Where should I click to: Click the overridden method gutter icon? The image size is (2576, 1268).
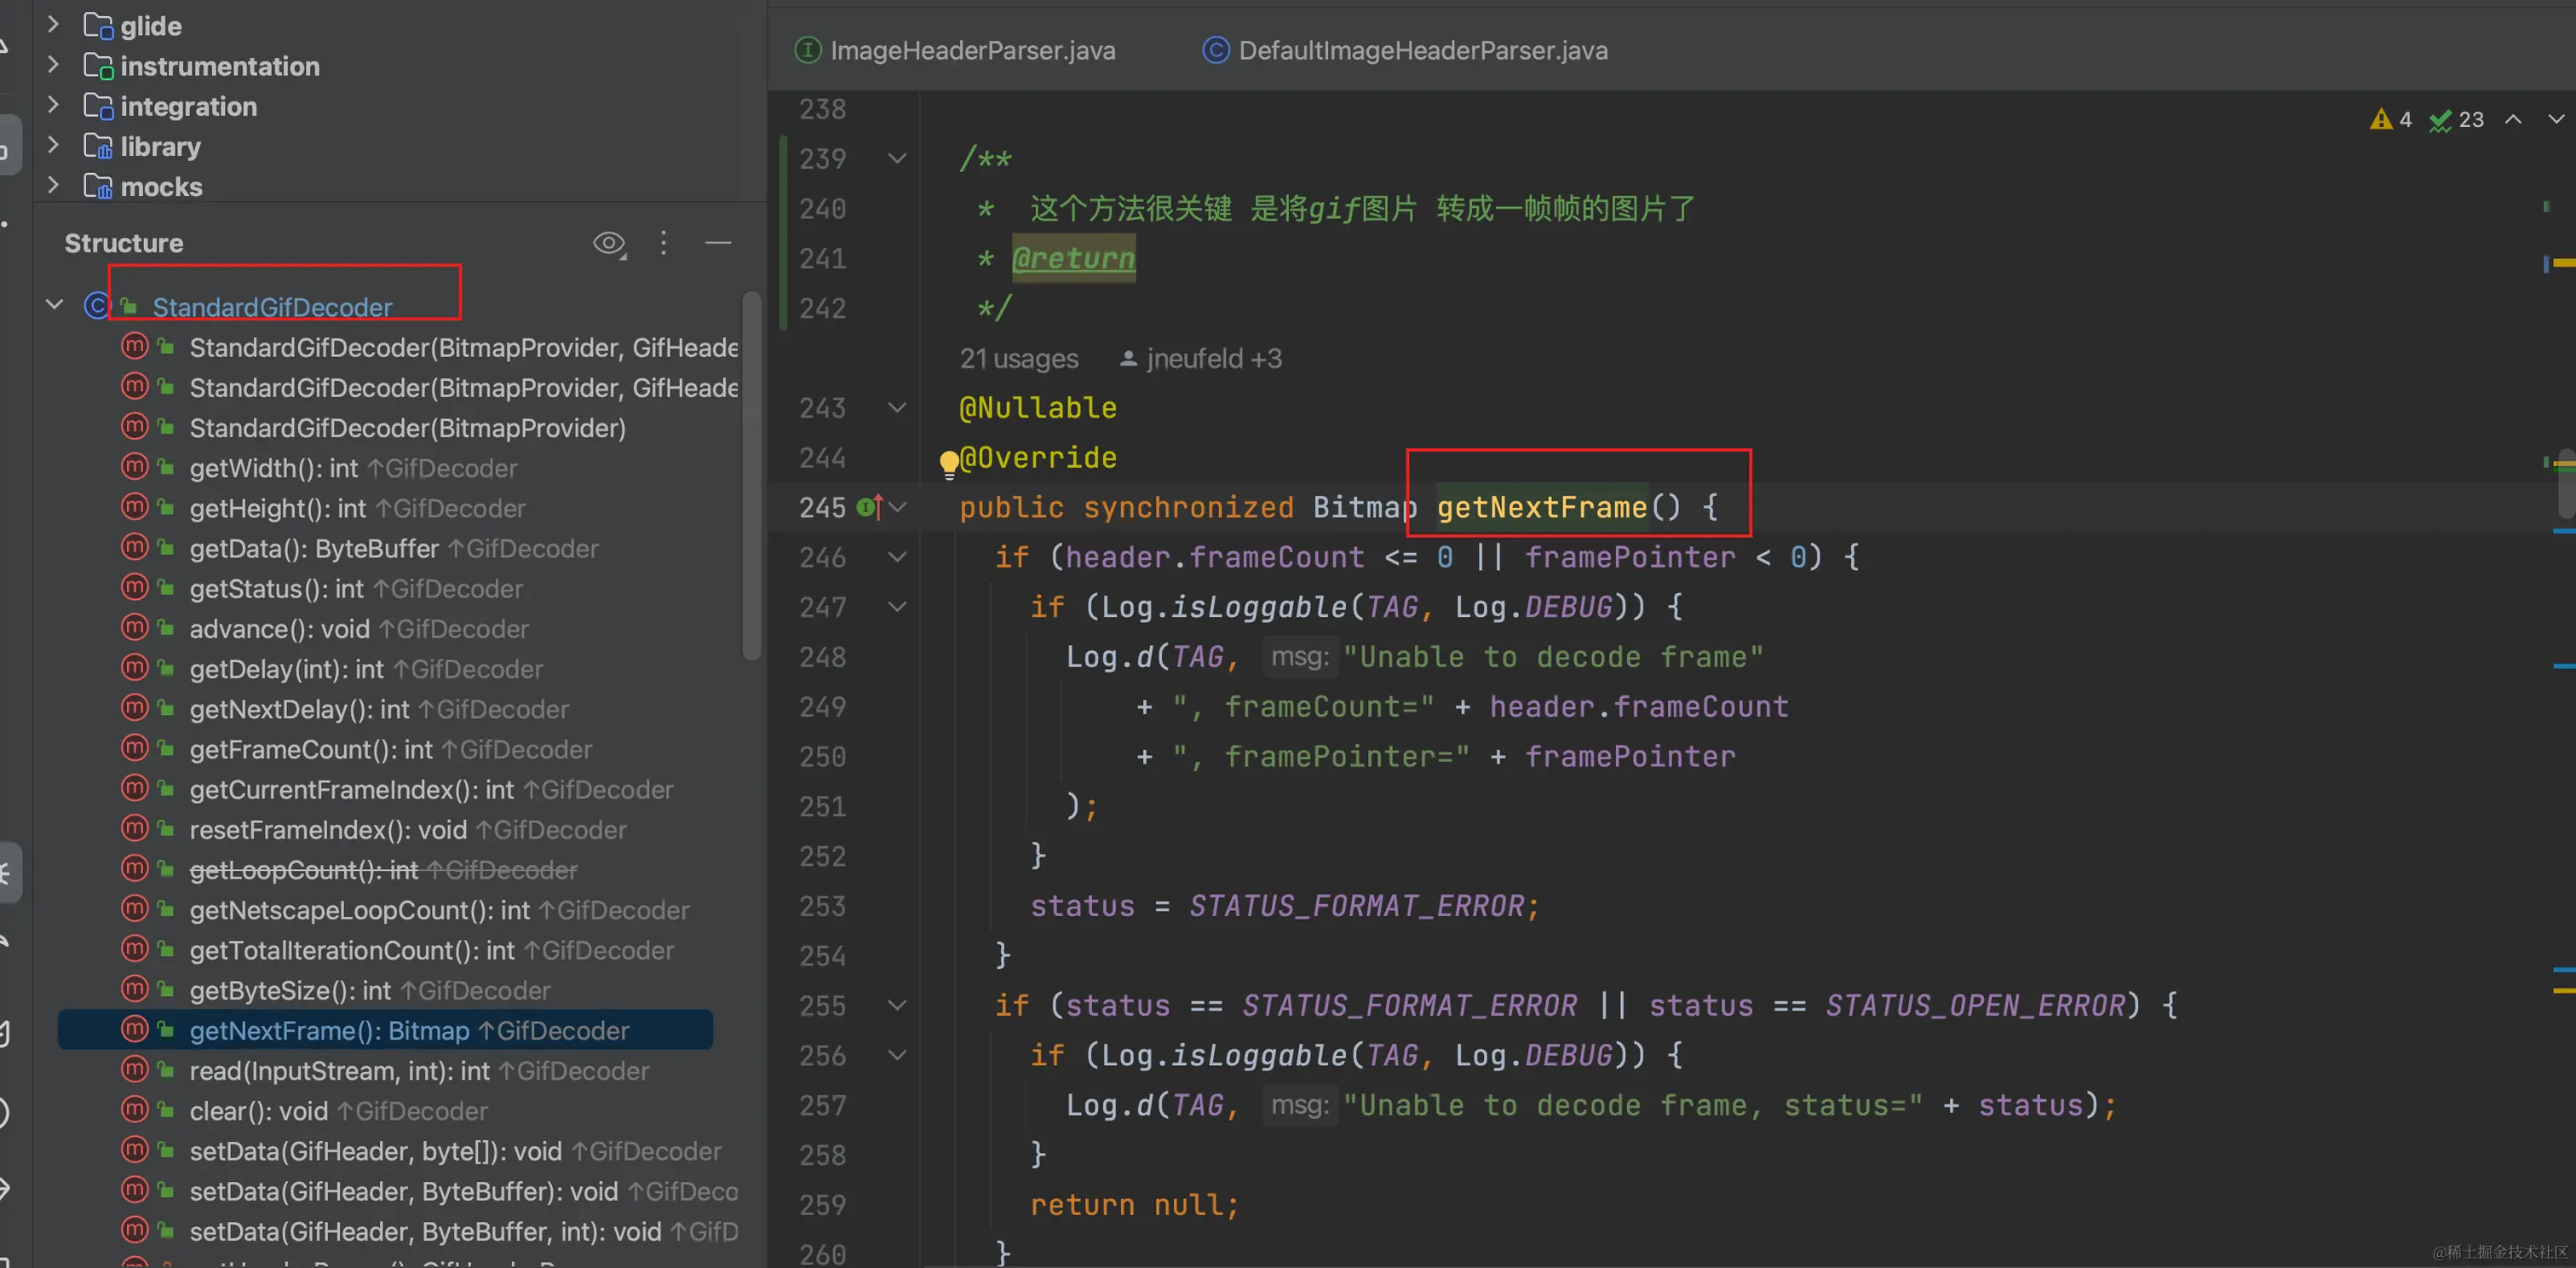(869, 508)
